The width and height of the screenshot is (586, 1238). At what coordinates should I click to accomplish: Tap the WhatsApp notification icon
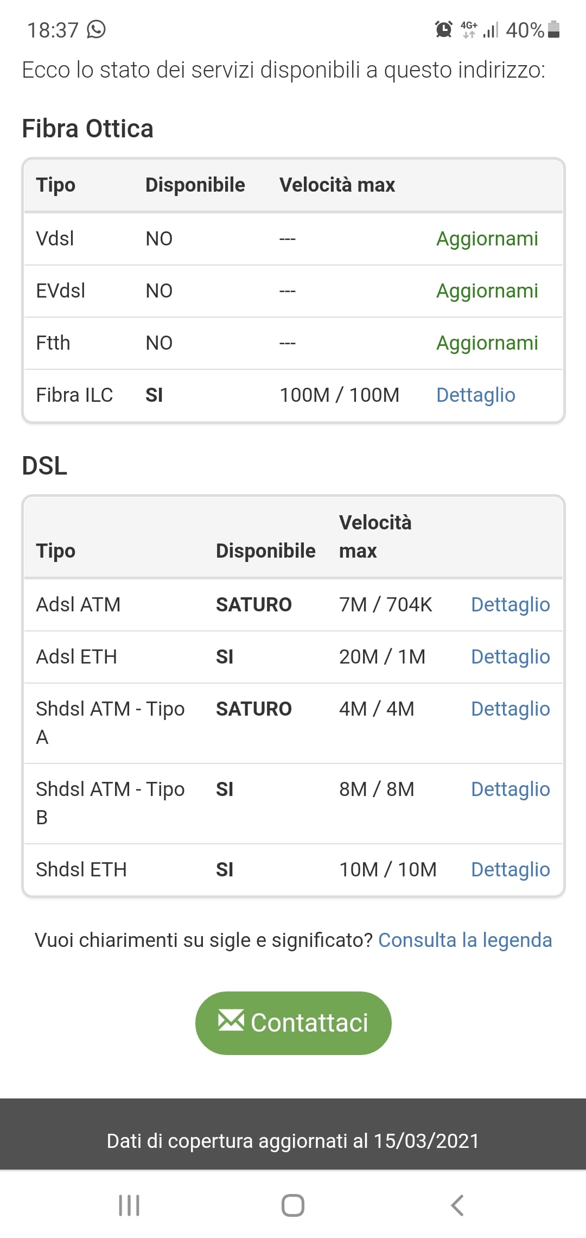[96, 29]
